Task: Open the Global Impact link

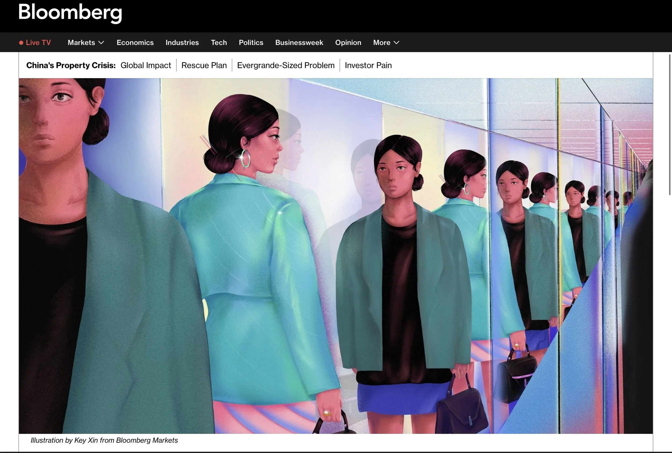Action: point(146,65)
